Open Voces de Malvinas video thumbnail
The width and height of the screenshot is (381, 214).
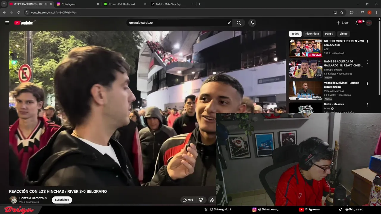306,90
